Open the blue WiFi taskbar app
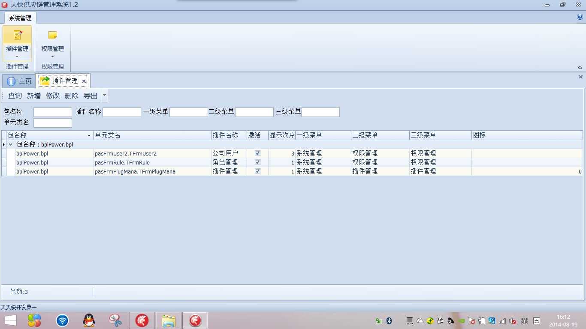 coord(62,320)
